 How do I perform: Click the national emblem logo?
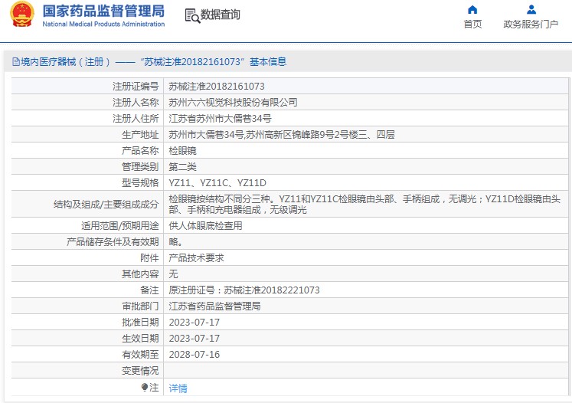(x=22, y=14)
